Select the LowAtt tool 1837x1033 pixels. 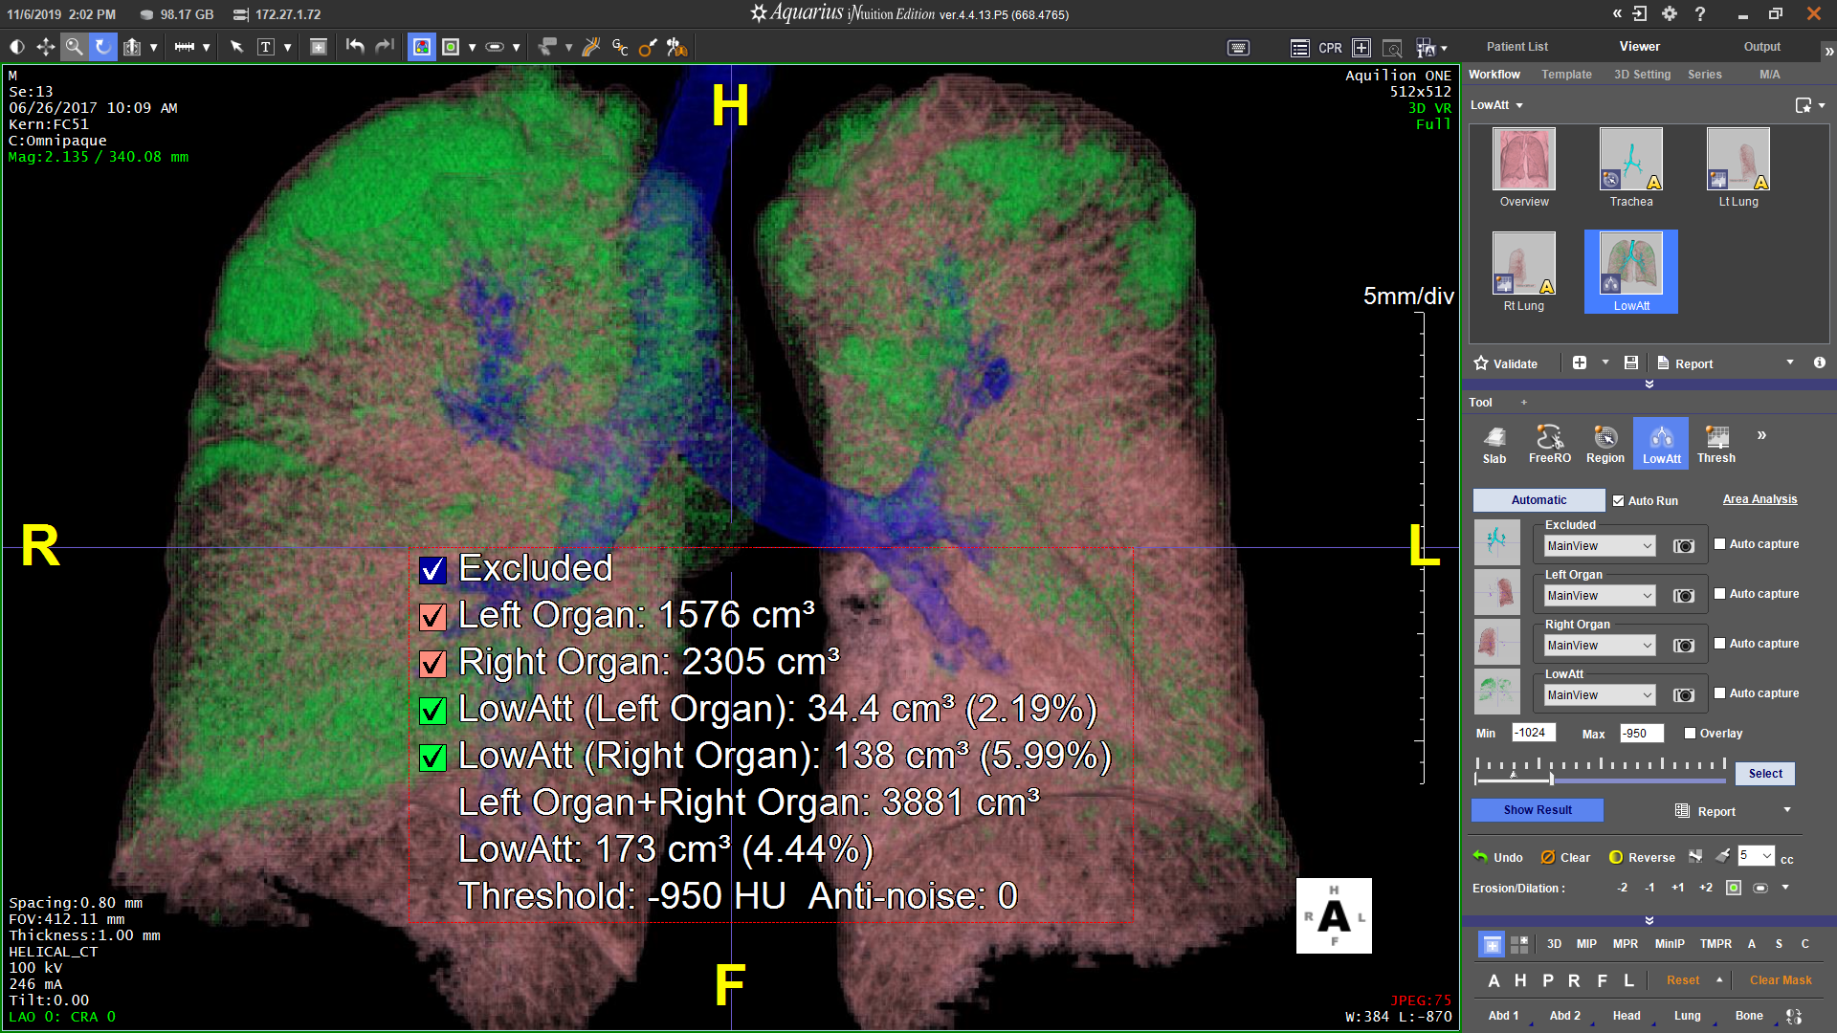(1661, 445)
